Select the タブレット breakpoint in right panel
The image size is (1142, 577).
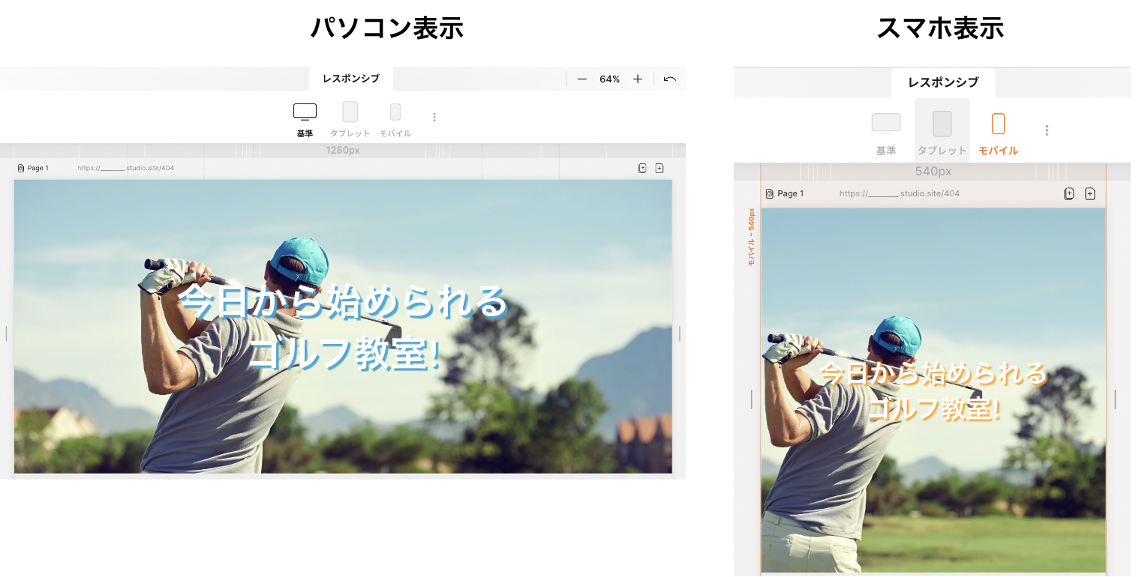click(942, 131)
